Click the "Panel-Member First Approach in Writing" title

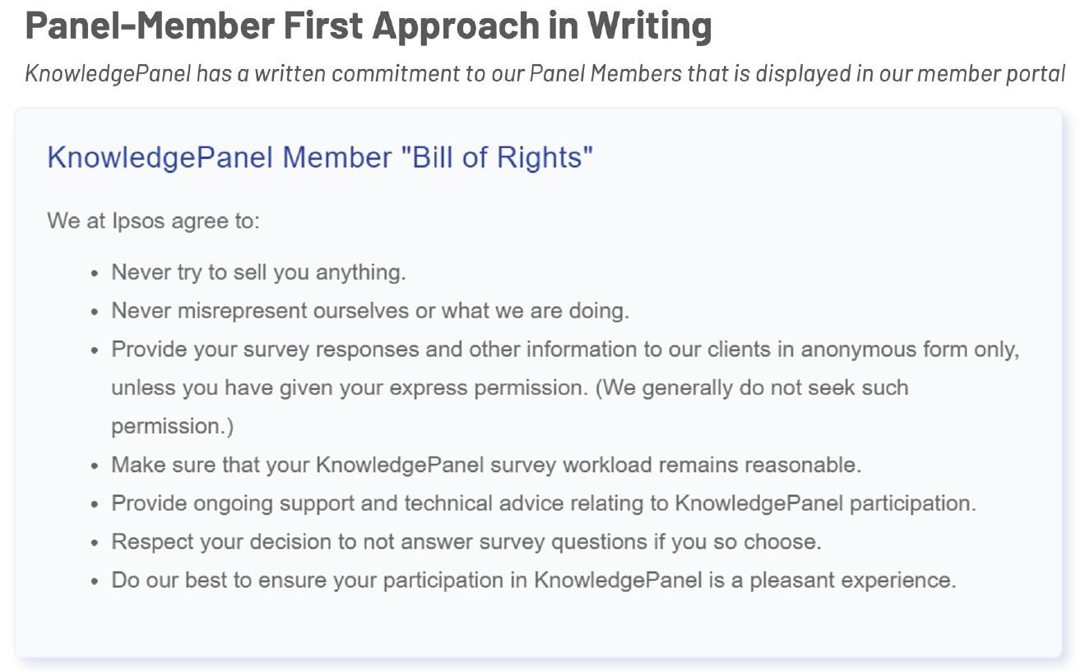click(x=369, y=26)
